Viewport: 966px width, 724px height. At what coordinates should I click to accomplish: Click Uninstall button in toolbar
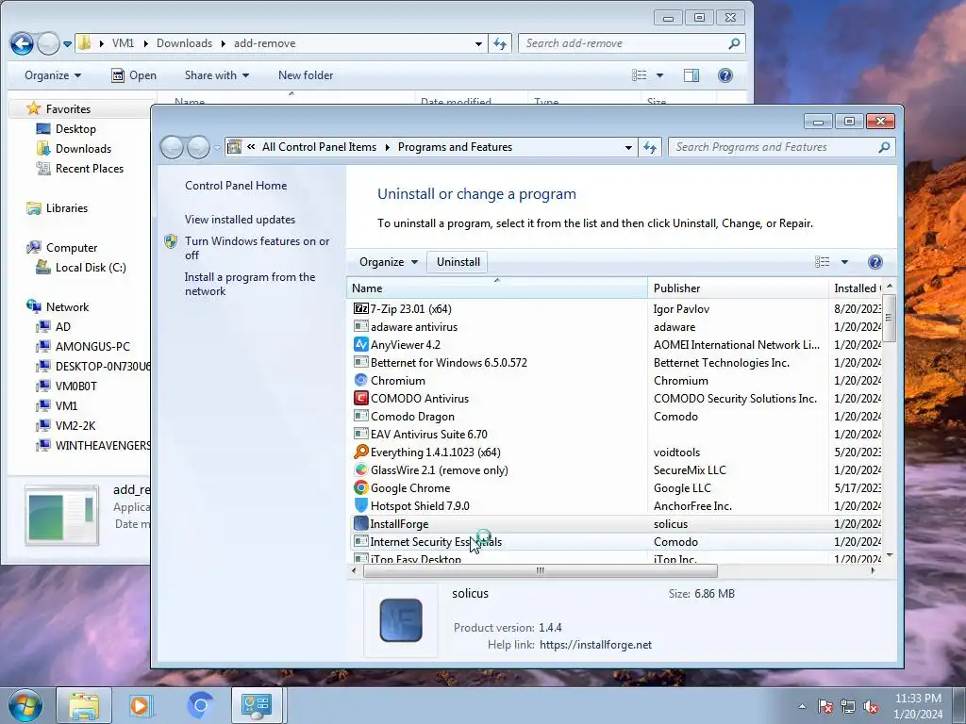pos(458,262)
